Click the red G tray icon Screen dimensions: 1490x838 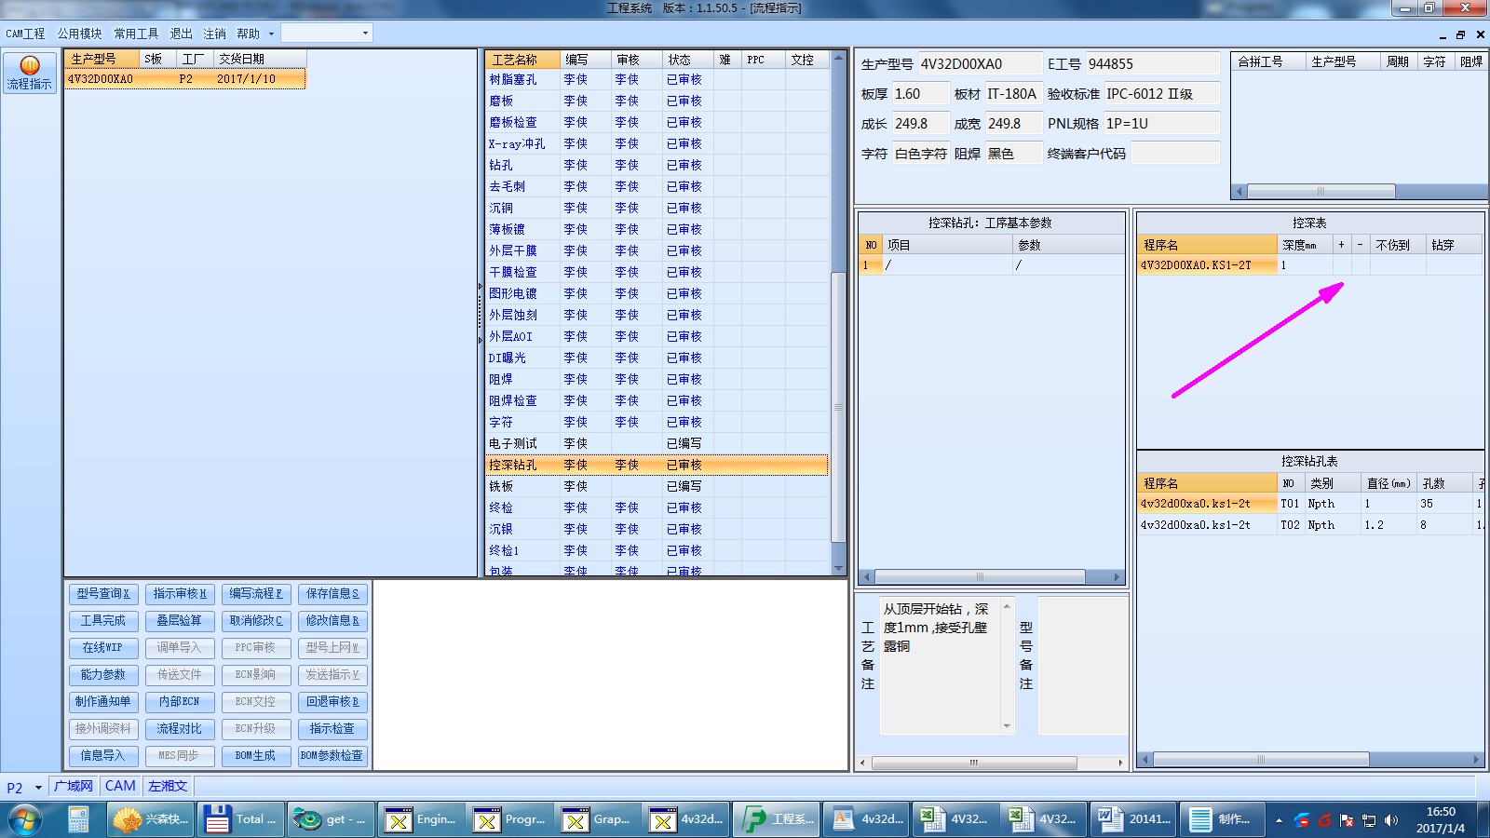[x=1324, y=820]
